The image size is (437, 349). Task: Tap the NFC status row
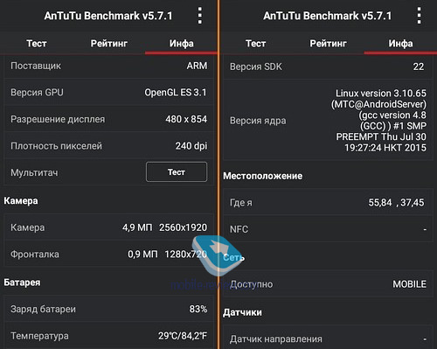(328, 229)
